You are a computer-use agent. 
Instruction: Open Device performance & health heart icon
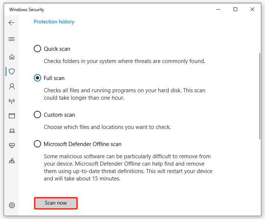click(x=12, y=146)
